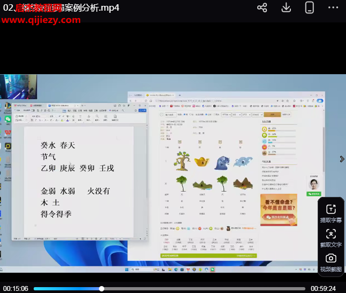
Task: Select the 女 gender radio button
Action: (x=190, y=115)
